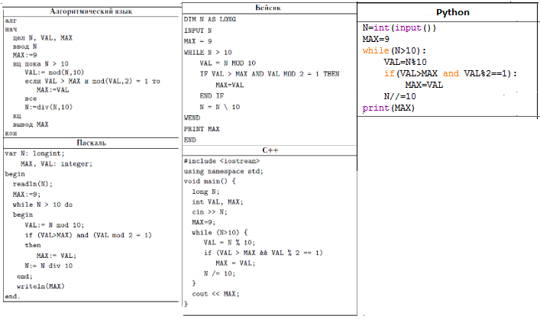Screen dimensions: 540x319
Task: Click the 'Паскаль' table header
Action: pos(91,143)
